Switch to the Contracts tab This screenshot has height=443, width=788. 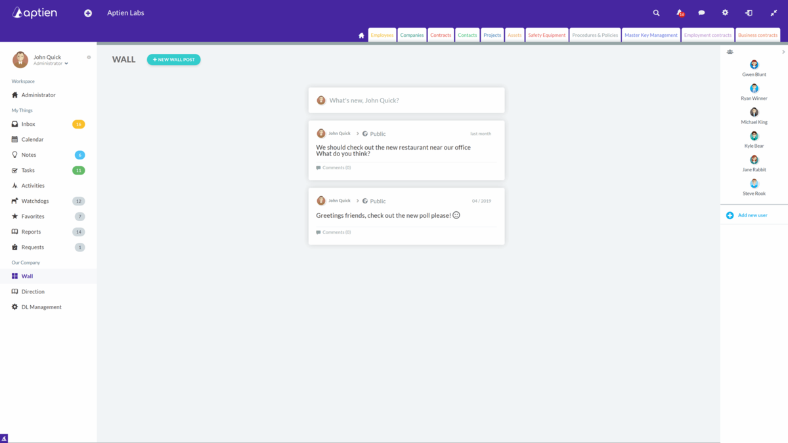coord(441,35)
